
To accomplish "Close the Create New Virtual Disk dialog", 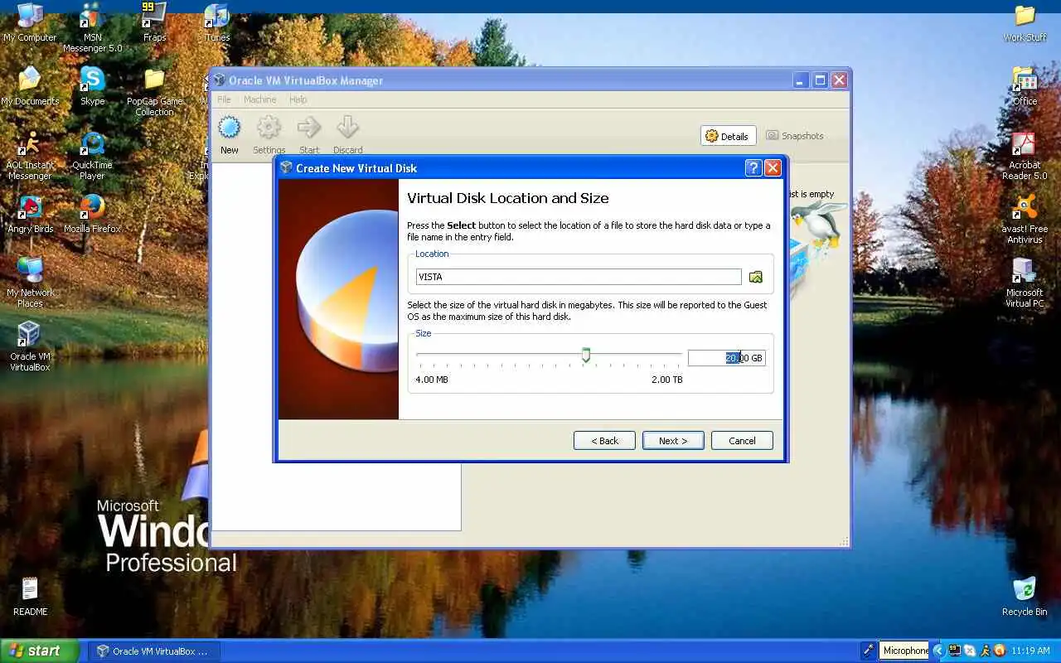I will point(773,167).
